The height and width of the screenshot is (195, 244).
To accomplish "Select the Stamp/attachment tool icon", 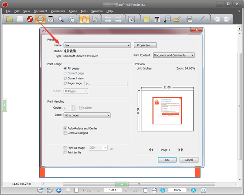I will 190,19.
